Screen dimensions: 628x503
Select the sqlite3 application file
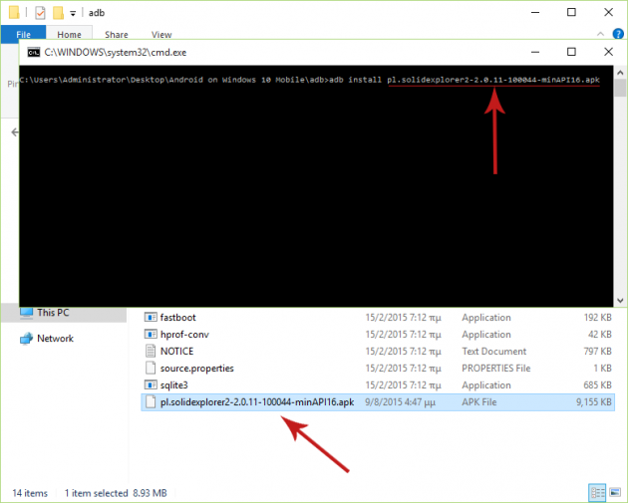click(x=378, y=384)
